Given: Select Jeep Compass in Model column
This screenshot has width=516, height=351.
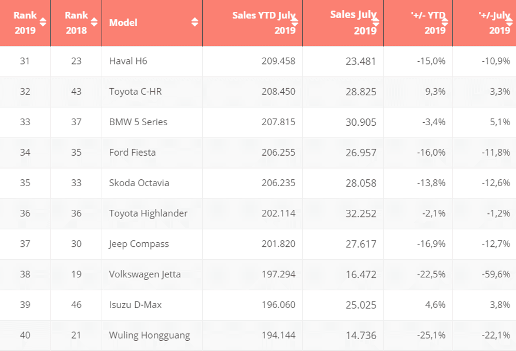Looking at the screenshot, I should [139, 244].
